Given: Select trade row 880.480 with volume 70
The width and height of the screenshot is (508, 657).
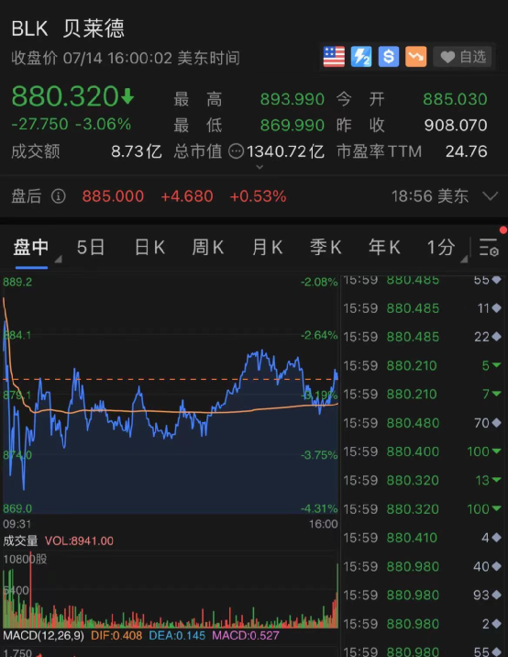Looking at the screenshot, I should pyautogui.click(x=423, y=423).
